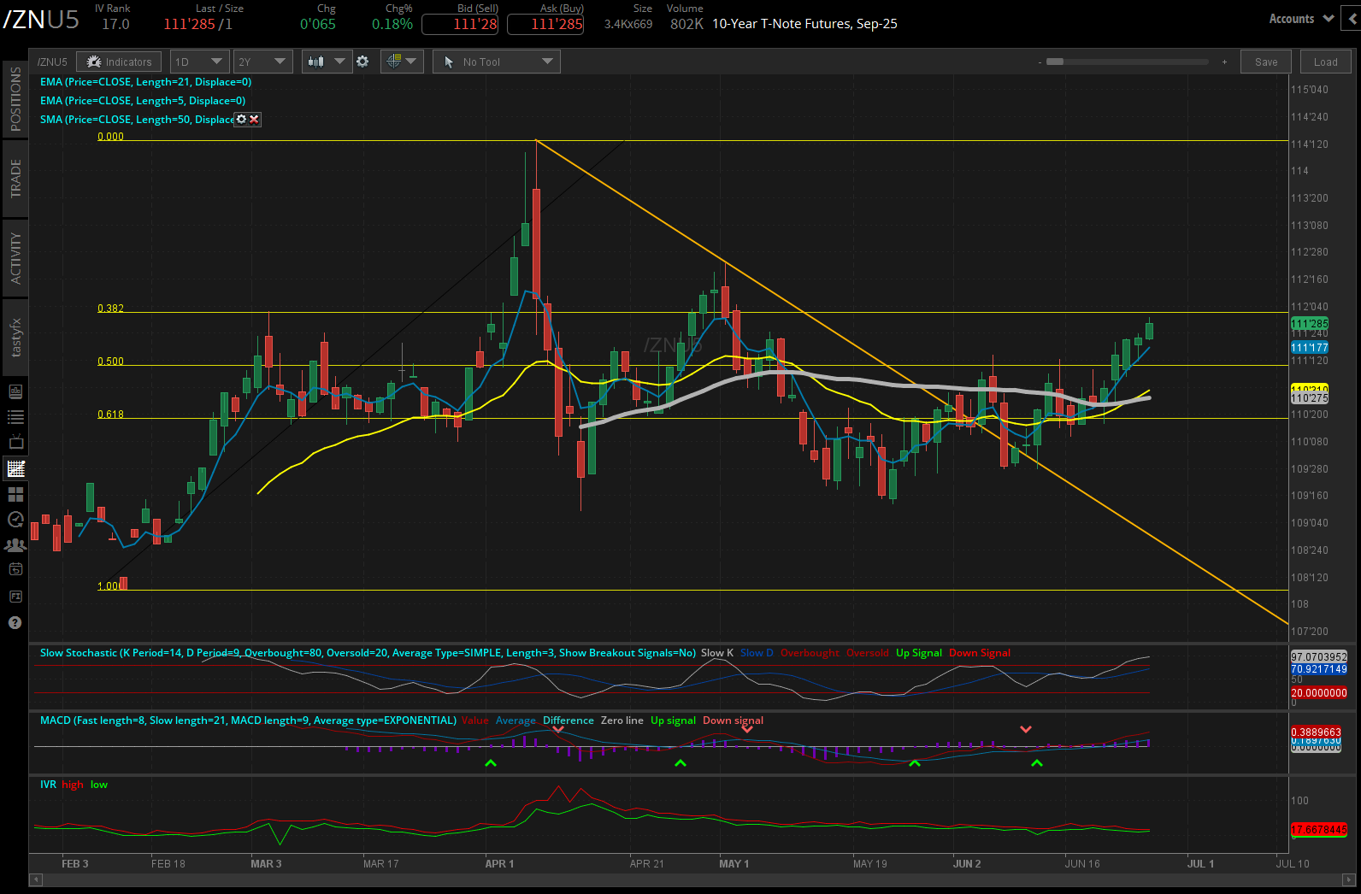Click the left arrow of bottom scrollbar
The image size is (1361, 894).
coord(36,879)
